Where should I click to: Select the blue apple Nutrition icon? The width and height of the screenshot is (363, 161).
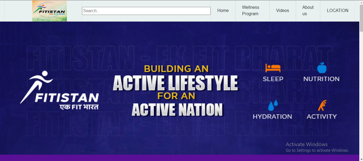point(321,68)
